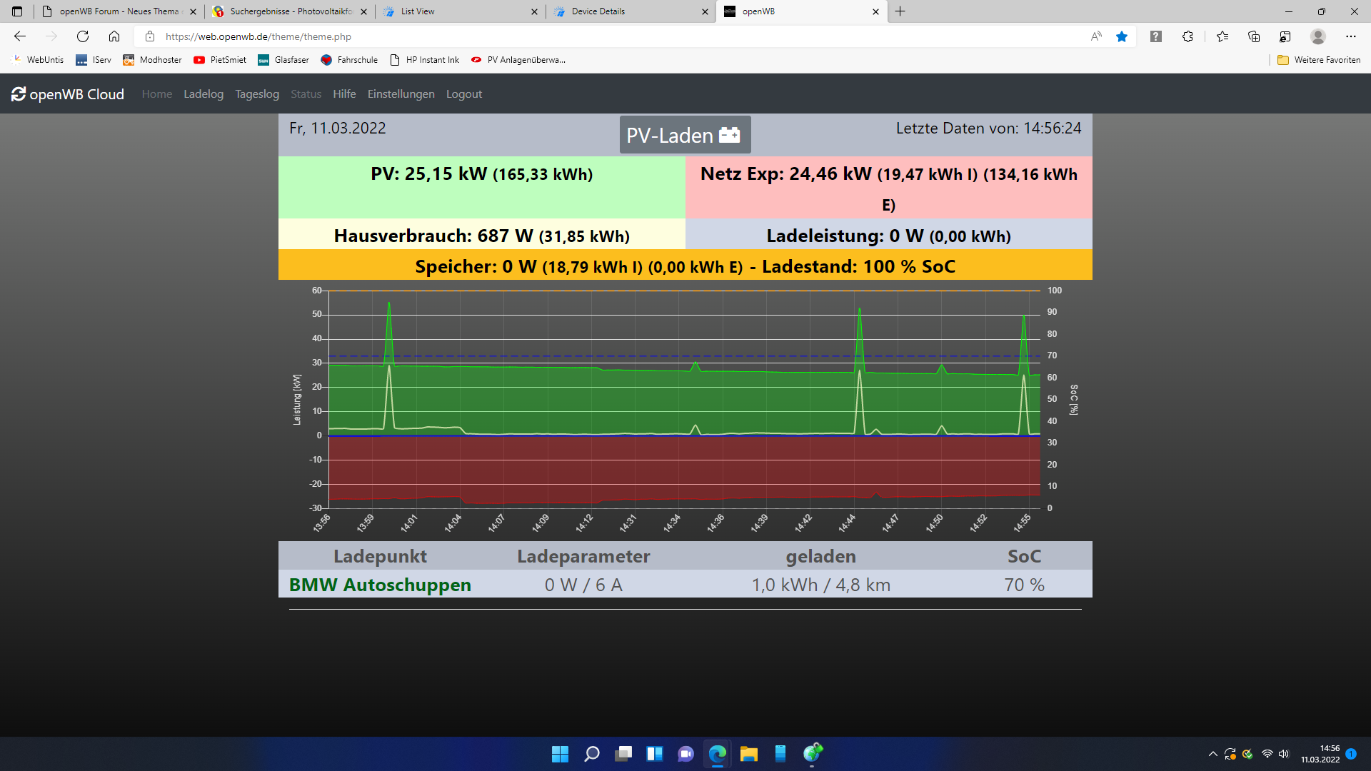
Task: Open the Weitere Favoriten folder
Action: pos(1319,60)
